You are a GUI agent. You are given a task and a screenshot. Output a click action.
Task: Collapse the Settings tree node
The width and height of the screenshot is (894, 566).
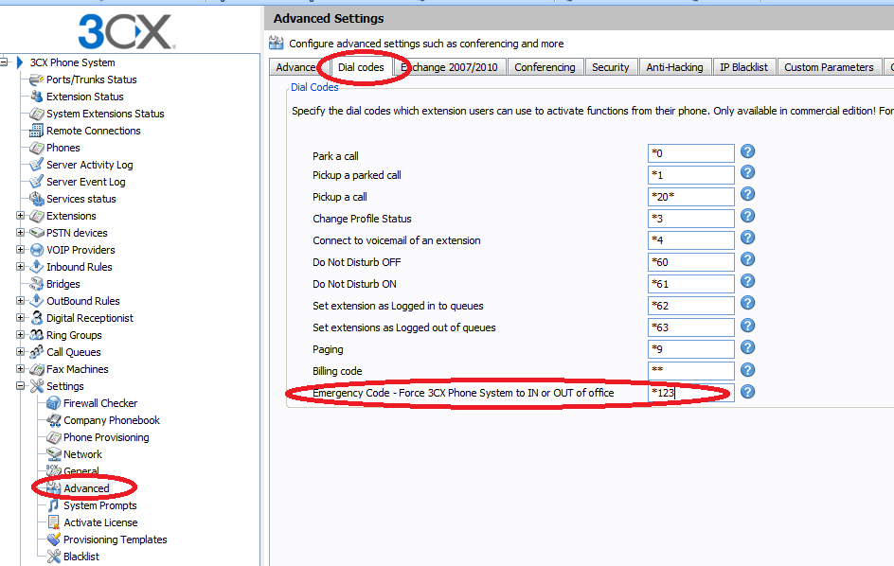point(21,386)
